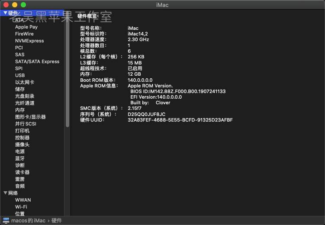
Task: Click the memory value 12 GB
Action: pos(134,74)
